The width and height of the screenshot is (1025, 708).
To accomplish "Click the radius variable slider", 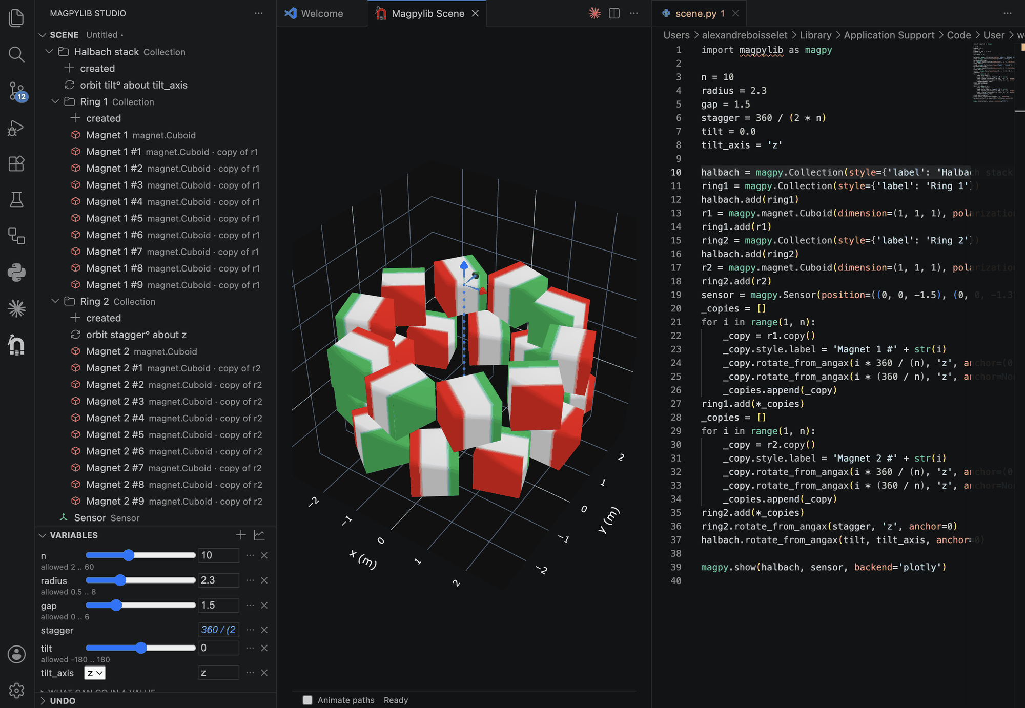I will point(140,580).
